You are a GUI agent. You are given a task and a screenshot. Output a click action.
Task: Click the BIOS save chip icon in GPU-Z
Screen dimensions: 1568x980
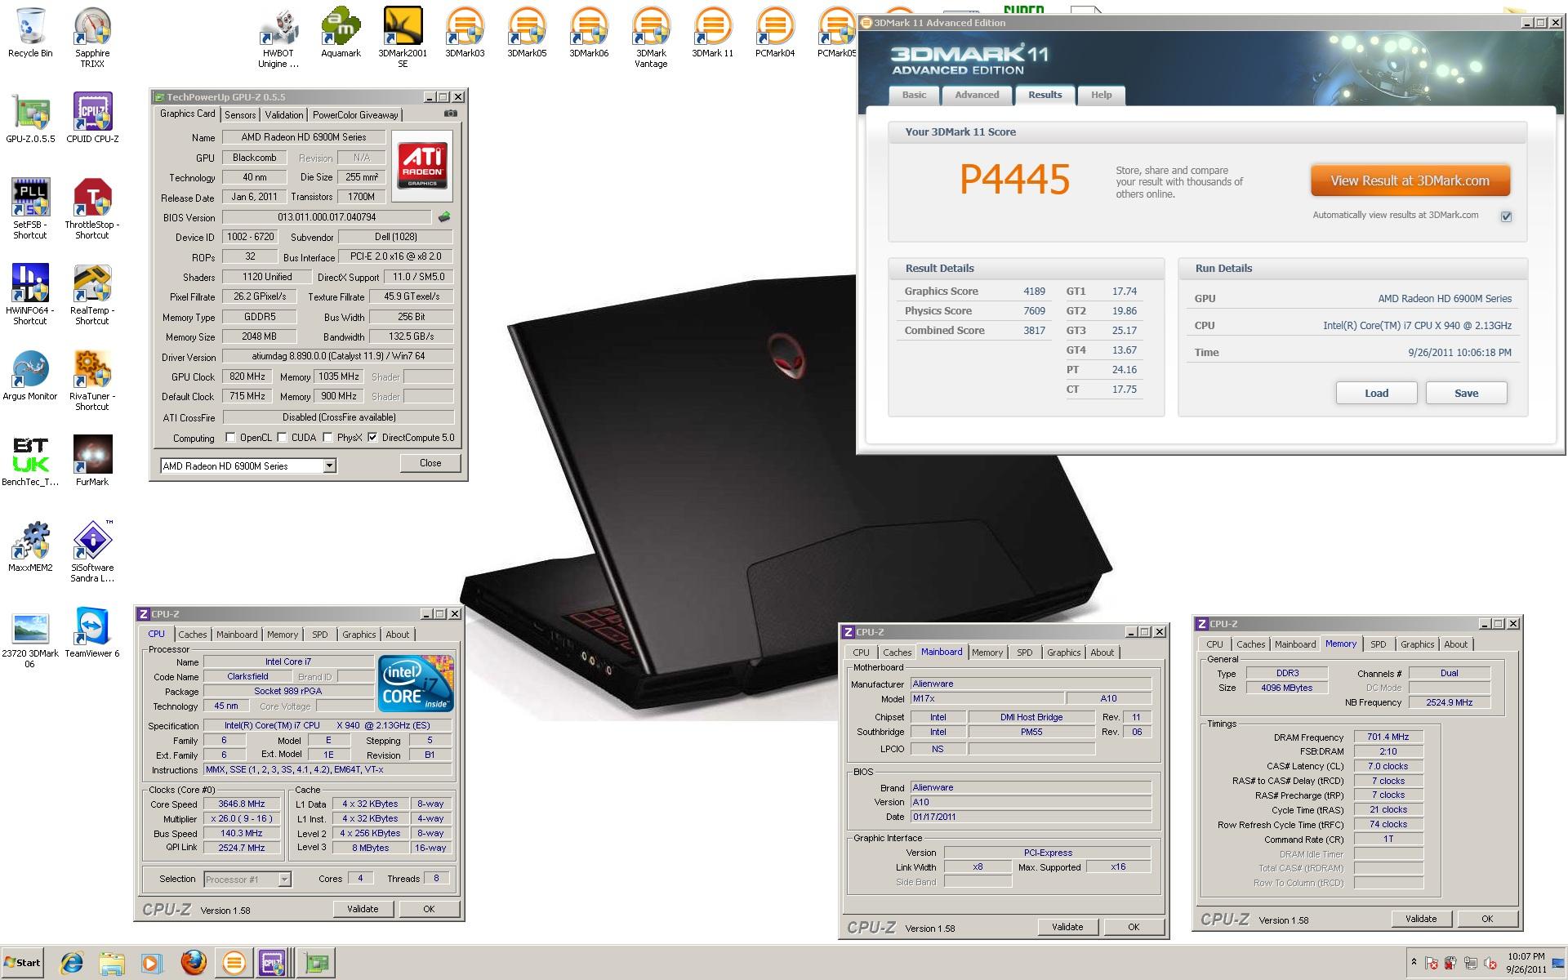coord(444,217)
